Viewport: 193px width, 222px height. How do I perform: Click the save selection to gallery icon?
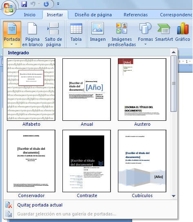pyautogui.click(x=9, y=214)
